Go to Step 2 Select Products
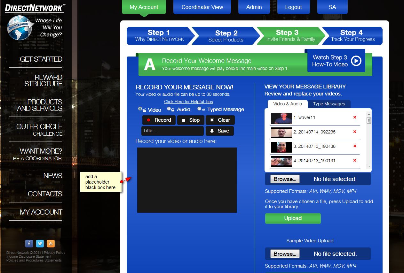The image size is (404, 273). point(226,36)
